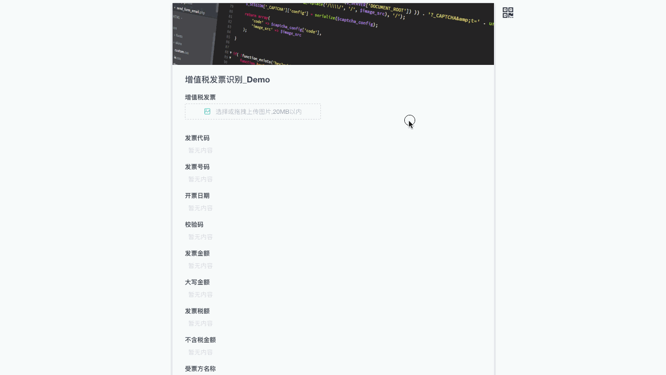Select the empty value under 发票金额
This screenshot has width=666, height=375.
coord(200,266)
